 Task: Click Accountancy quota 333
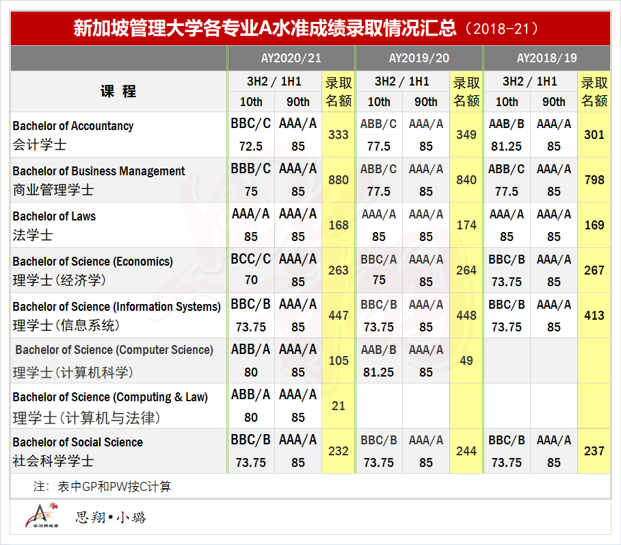pyautogui.click(x=339, y=135)
